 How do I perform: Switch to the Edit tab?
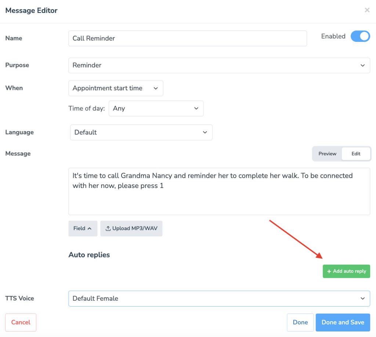(356, 154)
